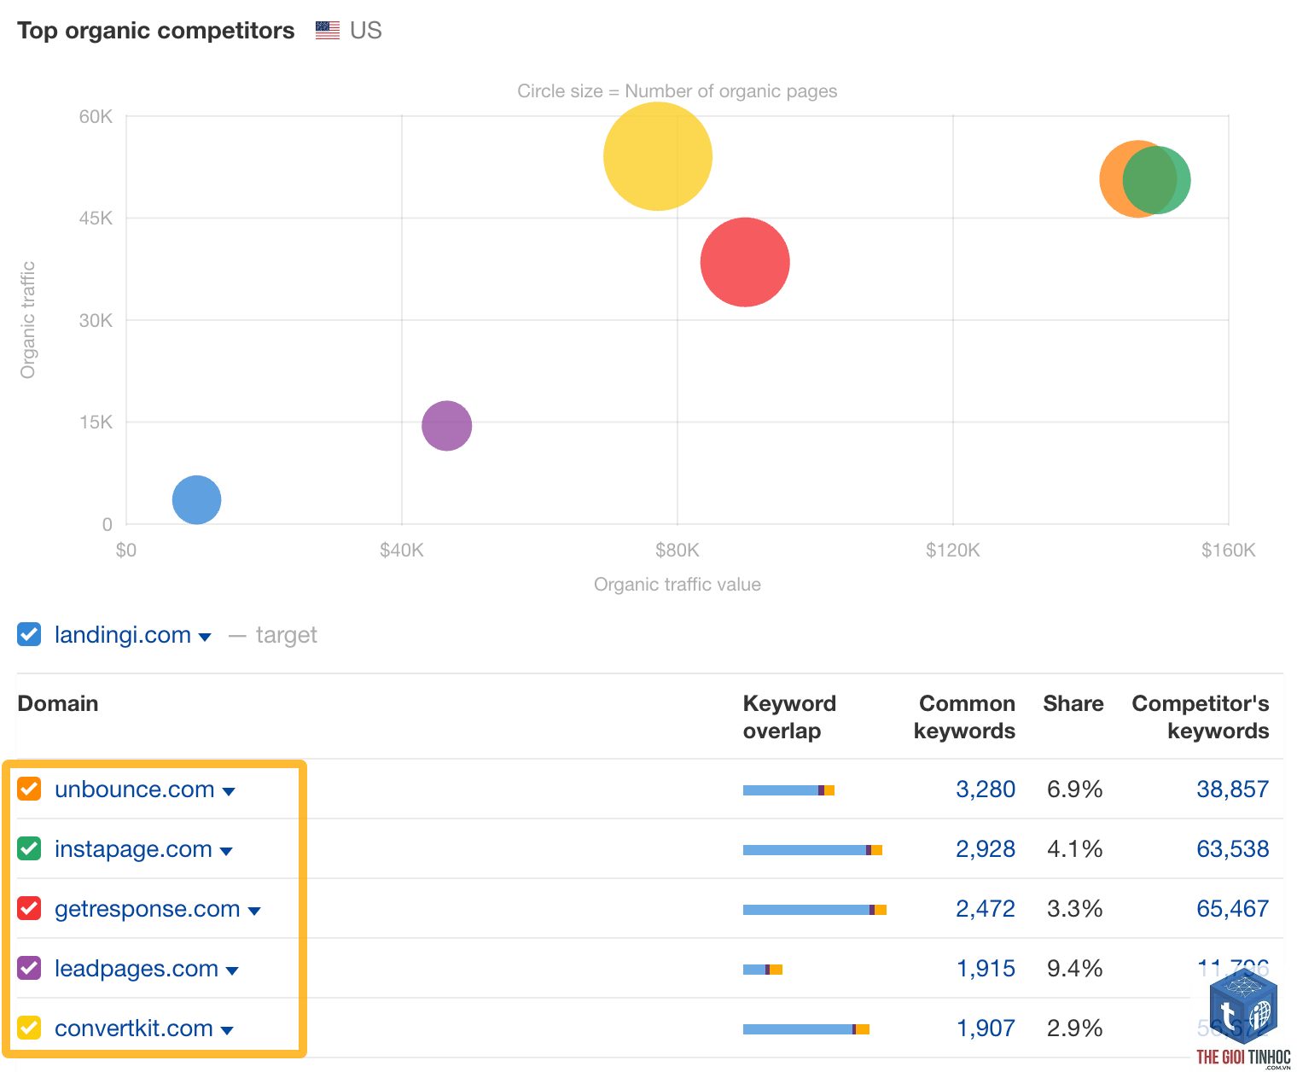Select the yellow convertkit bubble in chart
This screenshot has width=1297, height=1072.
coord(657,156)
